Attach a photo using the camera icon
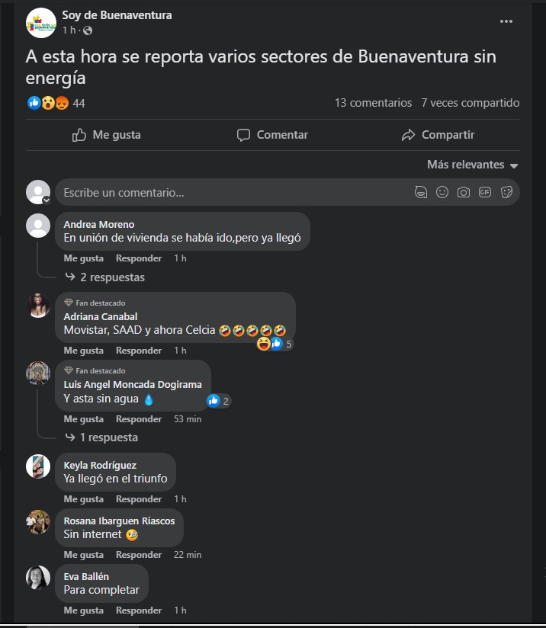Image resolution: width=546 pixels, height=628 pixels. coord(464,192)
